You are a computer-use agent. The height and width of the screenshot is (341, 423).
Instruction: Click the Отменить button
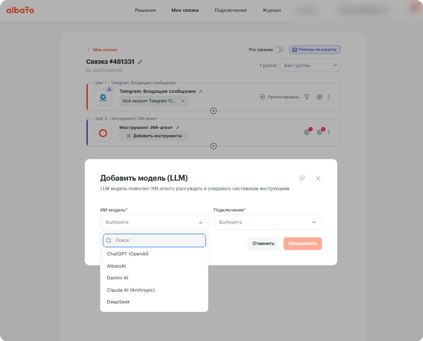[263, 244]
